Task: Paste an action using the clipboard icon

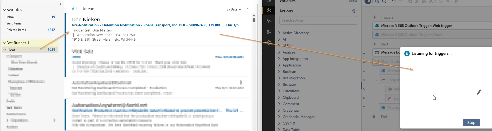Action: tap(424, 1)
